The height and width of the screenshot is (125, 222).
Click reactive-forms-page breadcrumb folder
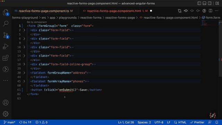120,18
